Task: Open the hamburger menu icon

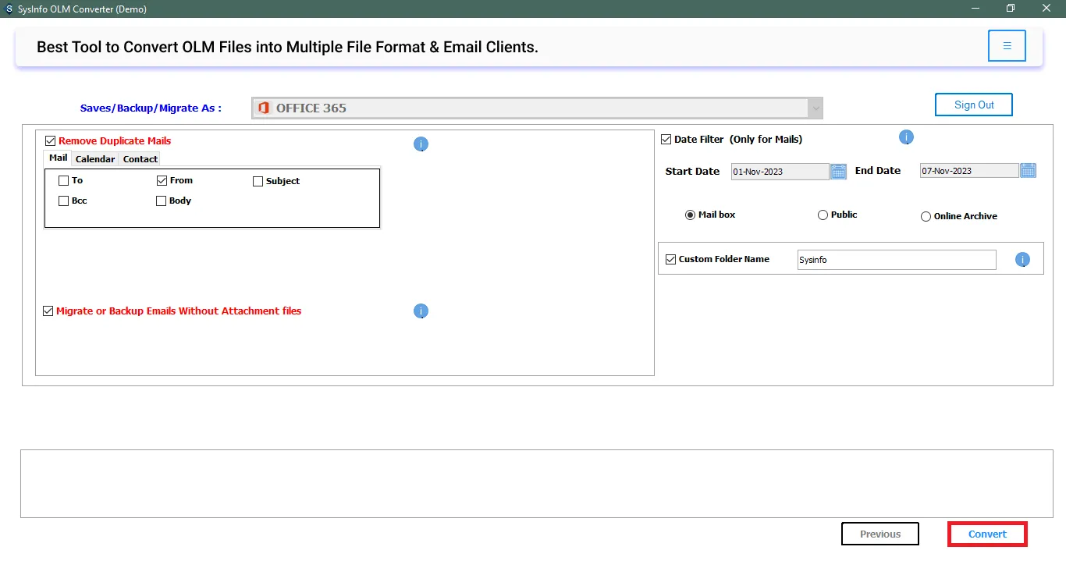Action: coord(1007,46)
